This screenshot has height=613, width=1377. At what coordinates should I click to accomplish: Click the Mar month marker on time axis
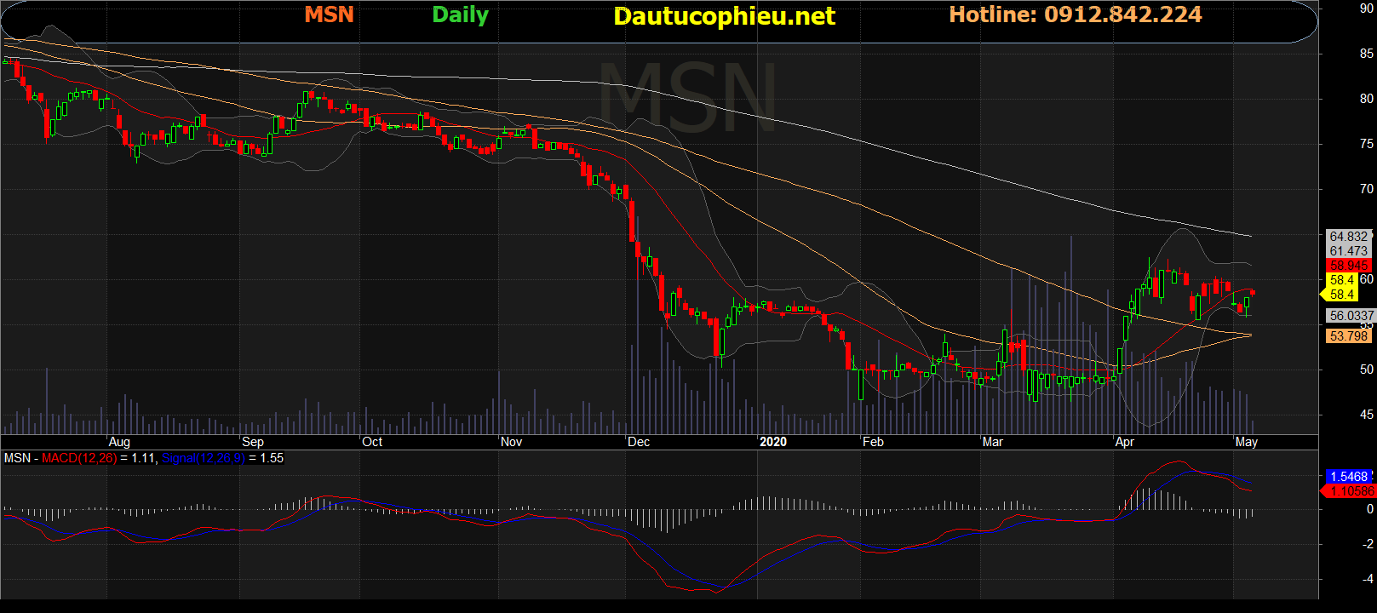tap(992, 442)
